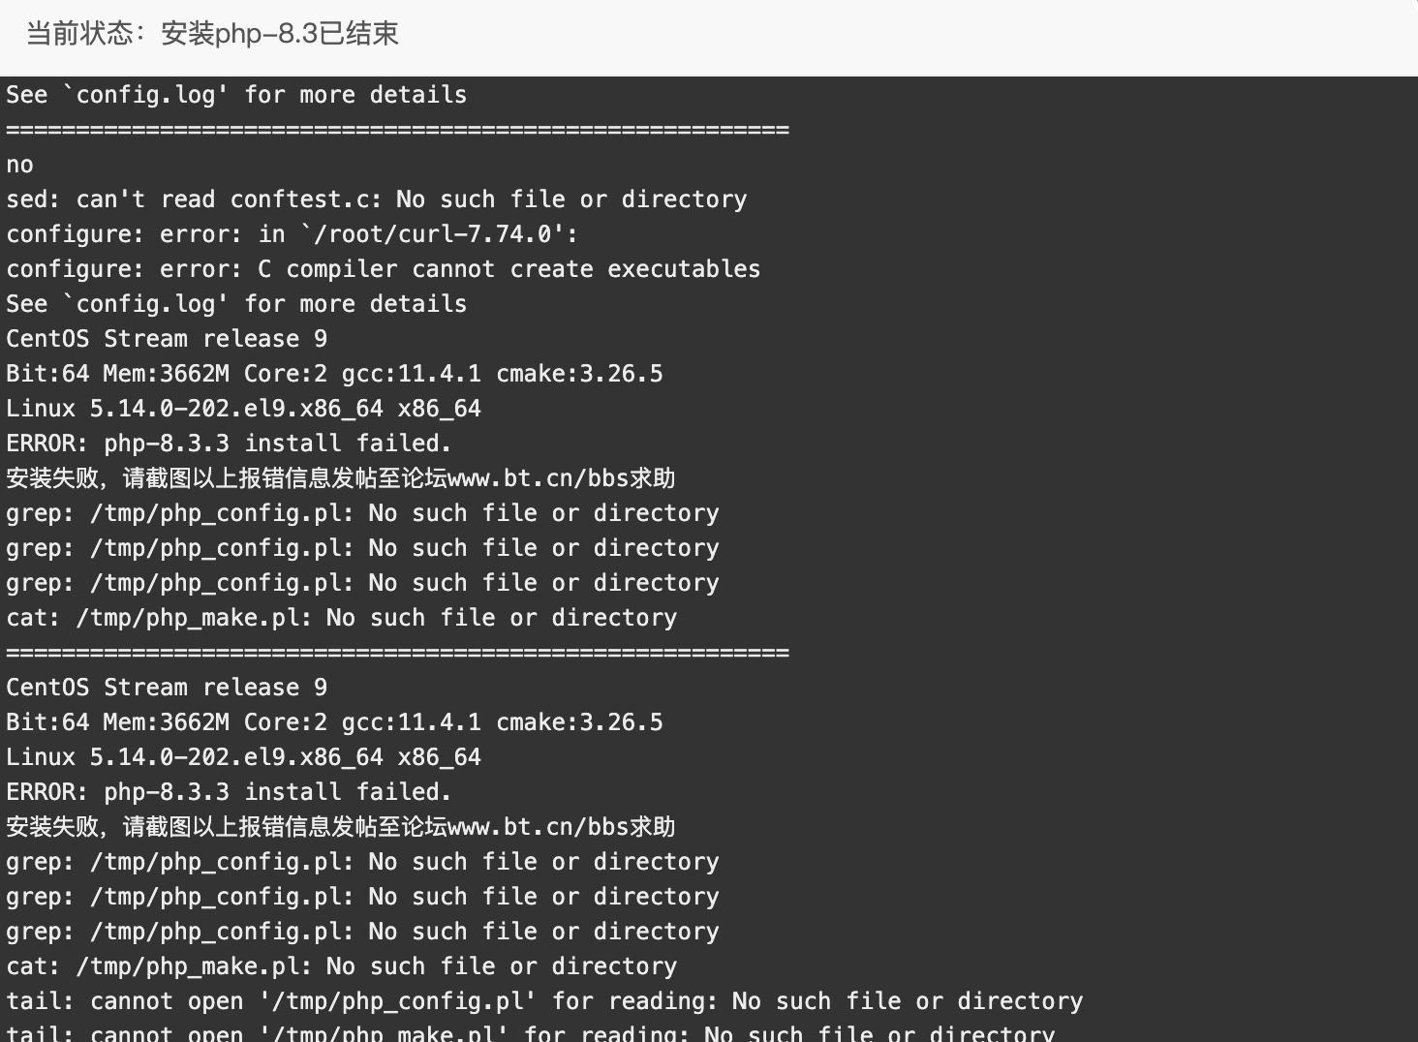The height and width of the screenshot is (1042, 1418).
Task: Select the lower 'CentOS Stream release 9' line
Action: pos(167,688)
